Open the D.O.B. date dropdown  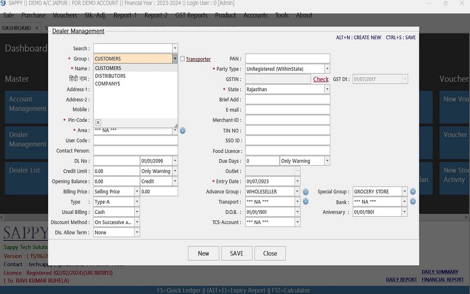tap(297, 212)
